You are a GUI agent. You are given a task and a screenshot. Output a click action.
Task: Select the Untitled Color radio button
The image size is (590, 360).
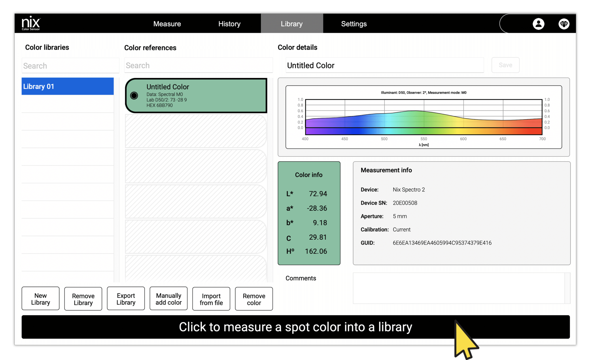[x=134, y=96]
